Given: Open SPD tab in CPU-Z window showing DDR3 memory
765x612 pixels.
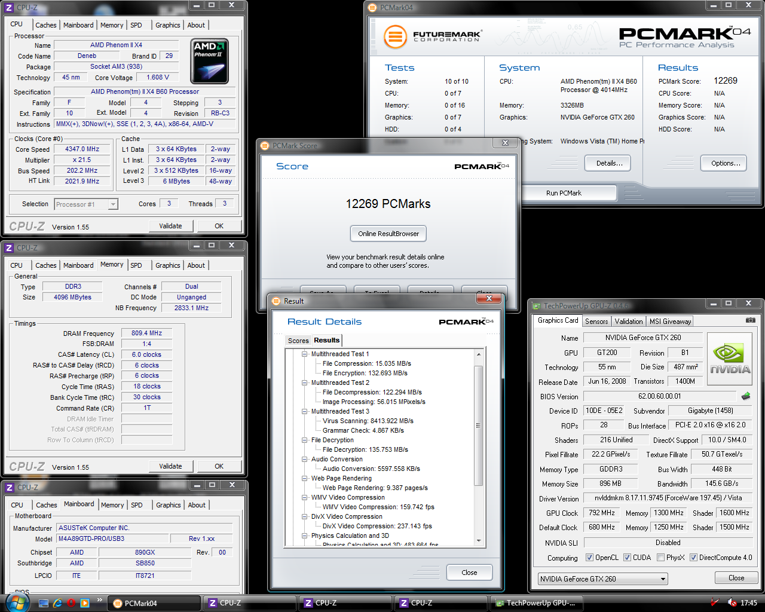Looking at the screenshot, I should coord(136,265).
